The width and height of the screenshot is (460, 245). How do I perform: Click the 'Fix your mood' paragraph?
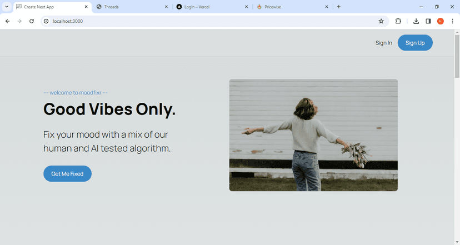(107, 142)
